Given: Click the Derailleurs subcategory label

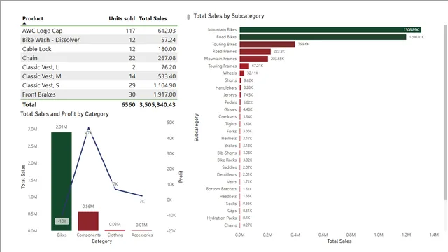Looking at the screenshot, I should 227,174.
